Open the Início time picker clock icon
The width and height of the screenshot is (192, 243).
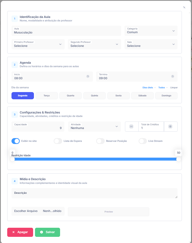(88, 76)
